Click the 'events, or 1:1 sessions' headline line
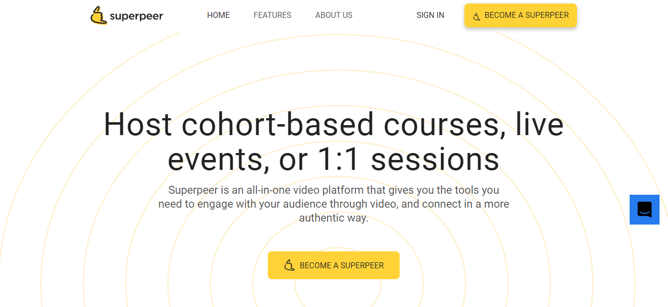The width and height of the screenshot is (668, 307). pos(334,160)
